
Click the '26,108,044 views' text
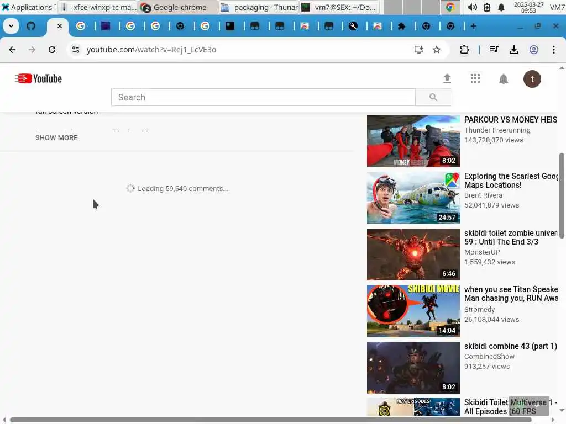(491, 320)
